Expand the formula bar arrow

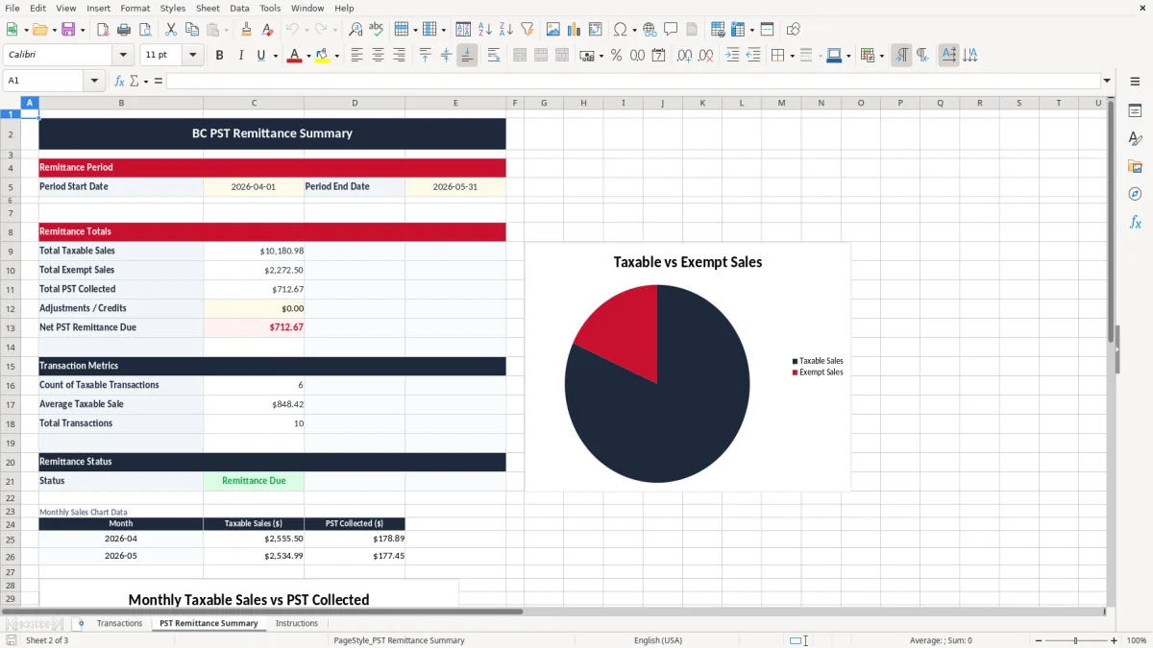click(x=1107, y=81)
